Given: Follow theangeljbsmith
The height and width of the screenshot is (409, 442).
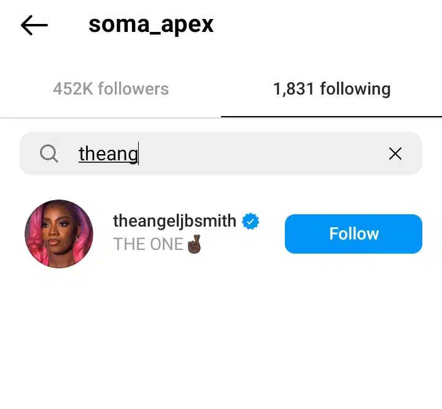Looking at the screenshot, I should [x=354, y=234].
